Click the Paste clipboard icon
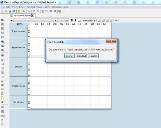Screen dimensions: 161x128 51,11
